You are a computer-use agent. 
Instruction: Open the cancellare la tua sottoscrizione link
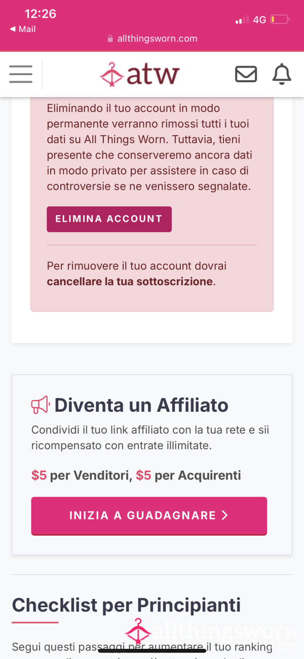point(130,281)
